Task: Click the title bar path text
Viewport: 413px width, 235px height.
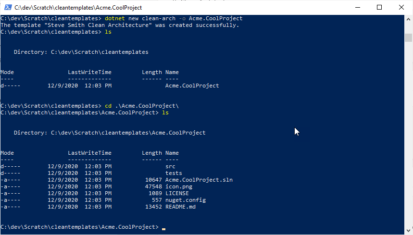Action: coord(78,8)
